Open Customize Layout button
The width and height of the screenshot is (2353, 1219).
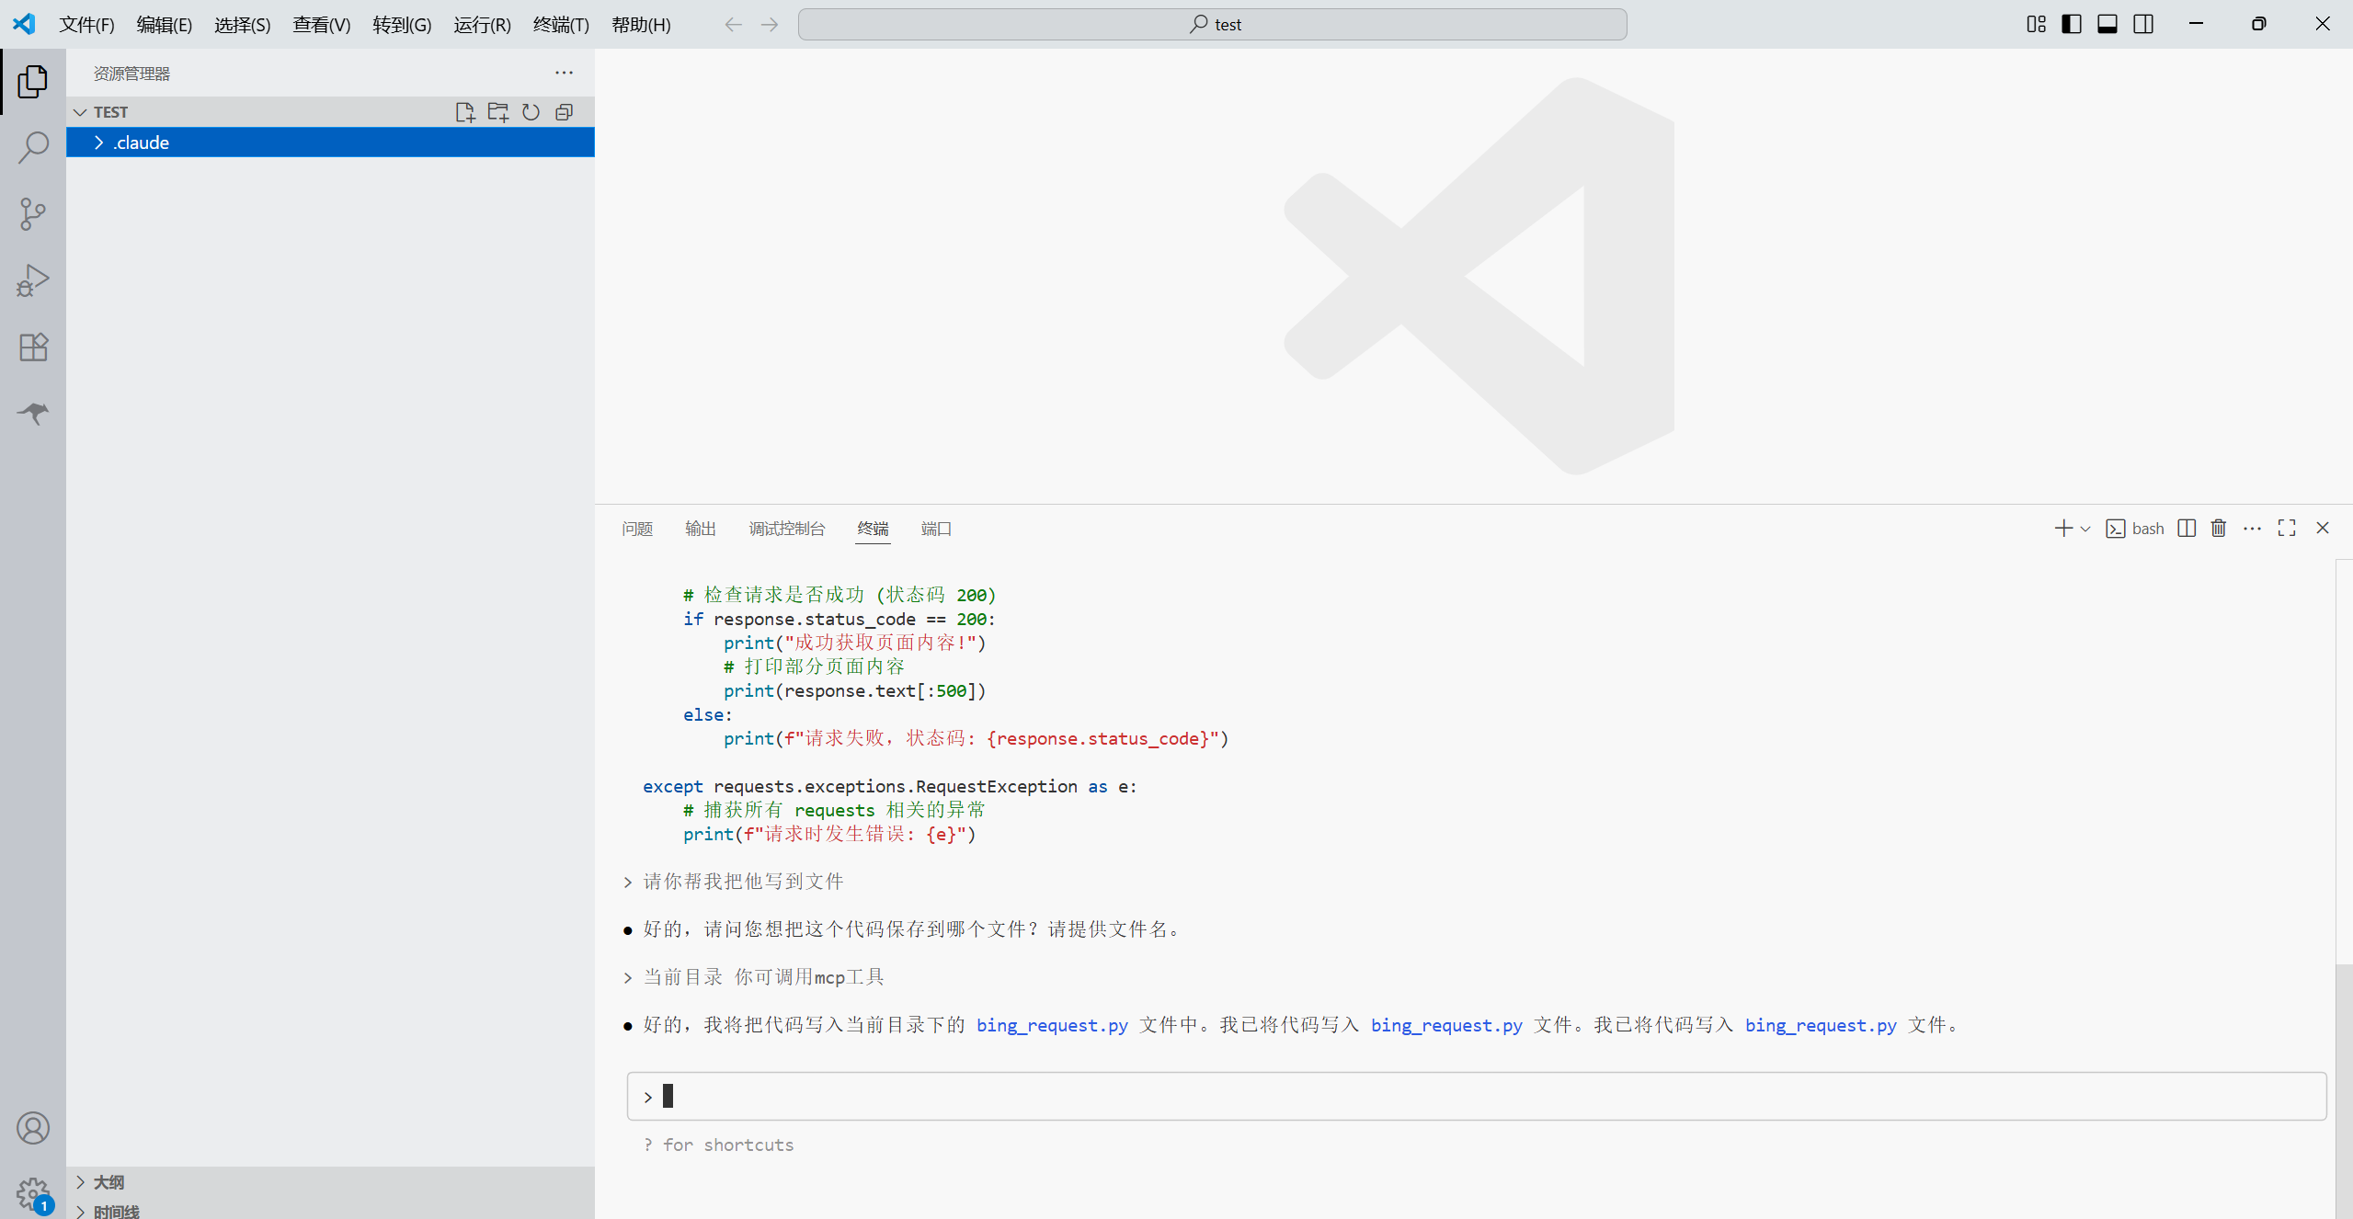2037,25
